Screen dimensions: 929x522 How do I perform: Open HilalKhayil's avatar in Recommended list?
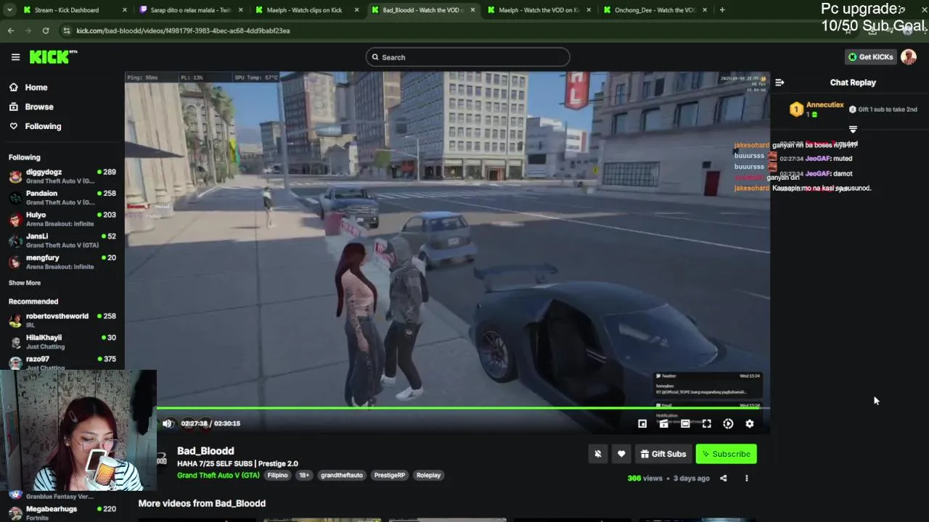(x=15, y=341)
